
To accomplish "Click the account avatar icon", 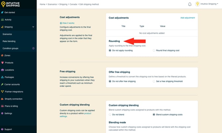I will [197, 4].
